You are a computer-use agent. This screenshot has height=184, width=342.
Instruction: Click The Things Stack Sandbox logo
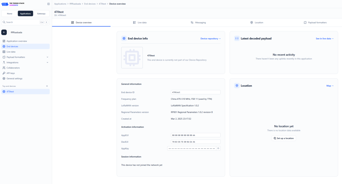[x=13, y=4]
